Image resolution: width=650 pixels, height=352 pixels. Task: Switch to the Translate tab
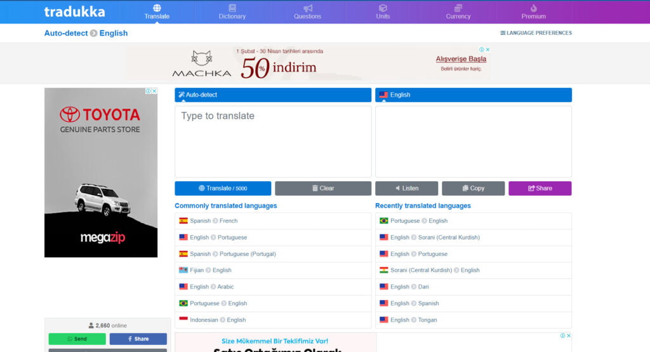tap(157, 11)
